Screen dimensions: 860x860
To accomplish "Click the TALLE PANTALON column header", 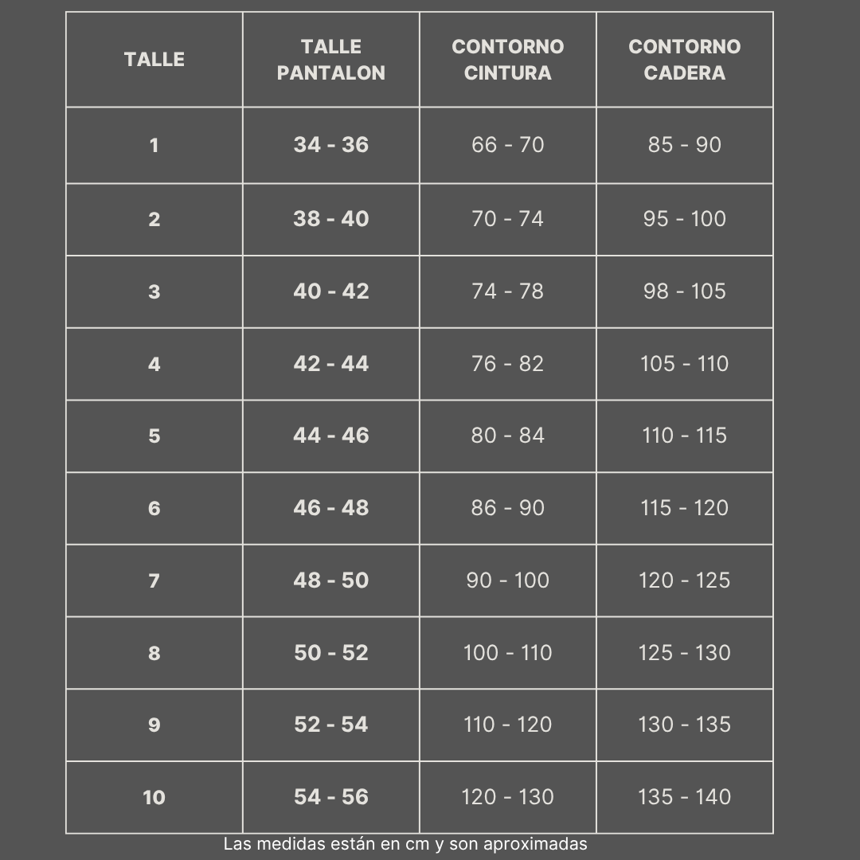I will pos(331,60).
